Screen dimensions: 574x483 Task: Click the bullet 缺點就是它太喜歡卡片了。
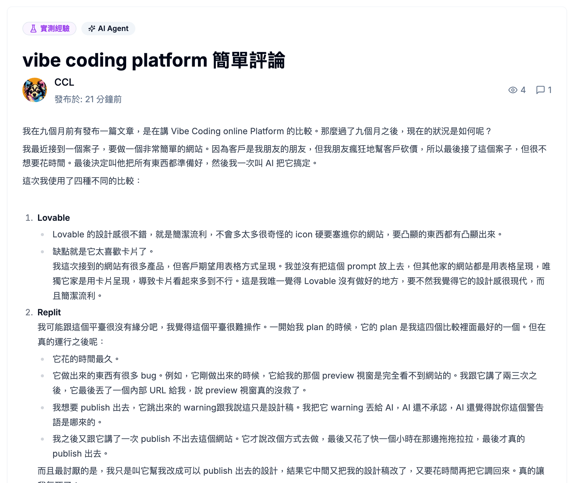click(103, 251)
